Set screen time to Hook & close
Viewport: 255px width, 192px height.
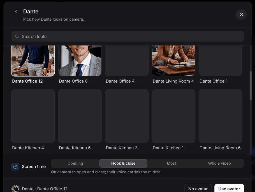pyautogui.click(x=123, y=163)
